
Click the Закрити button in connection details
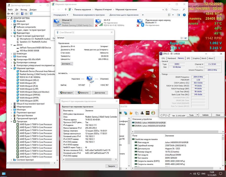coord(111,166)
